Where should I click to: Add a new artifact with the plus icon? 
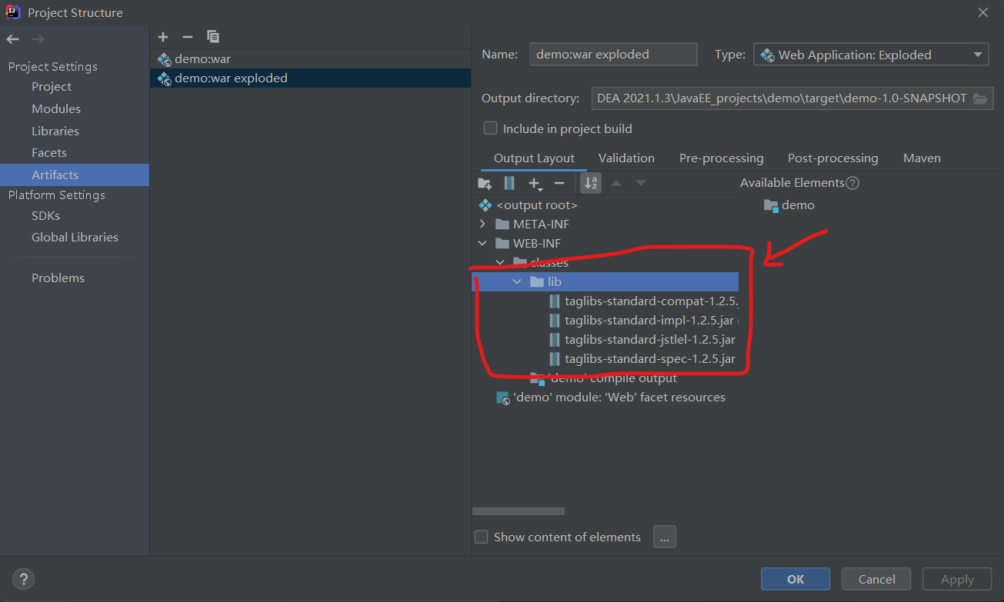pos(163,36)
